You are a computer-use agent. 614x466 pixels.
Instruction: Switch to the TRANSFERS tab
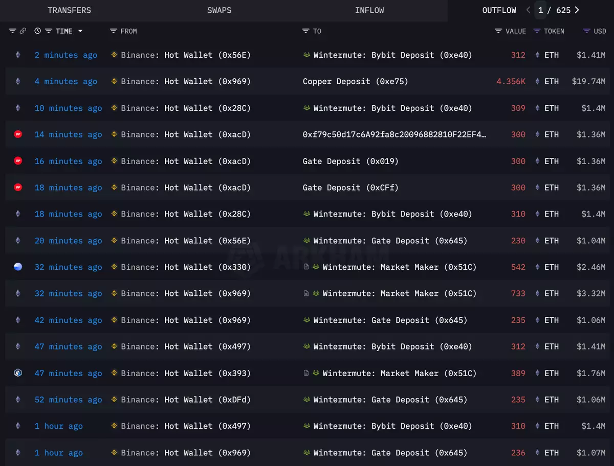tap(70, 10)
